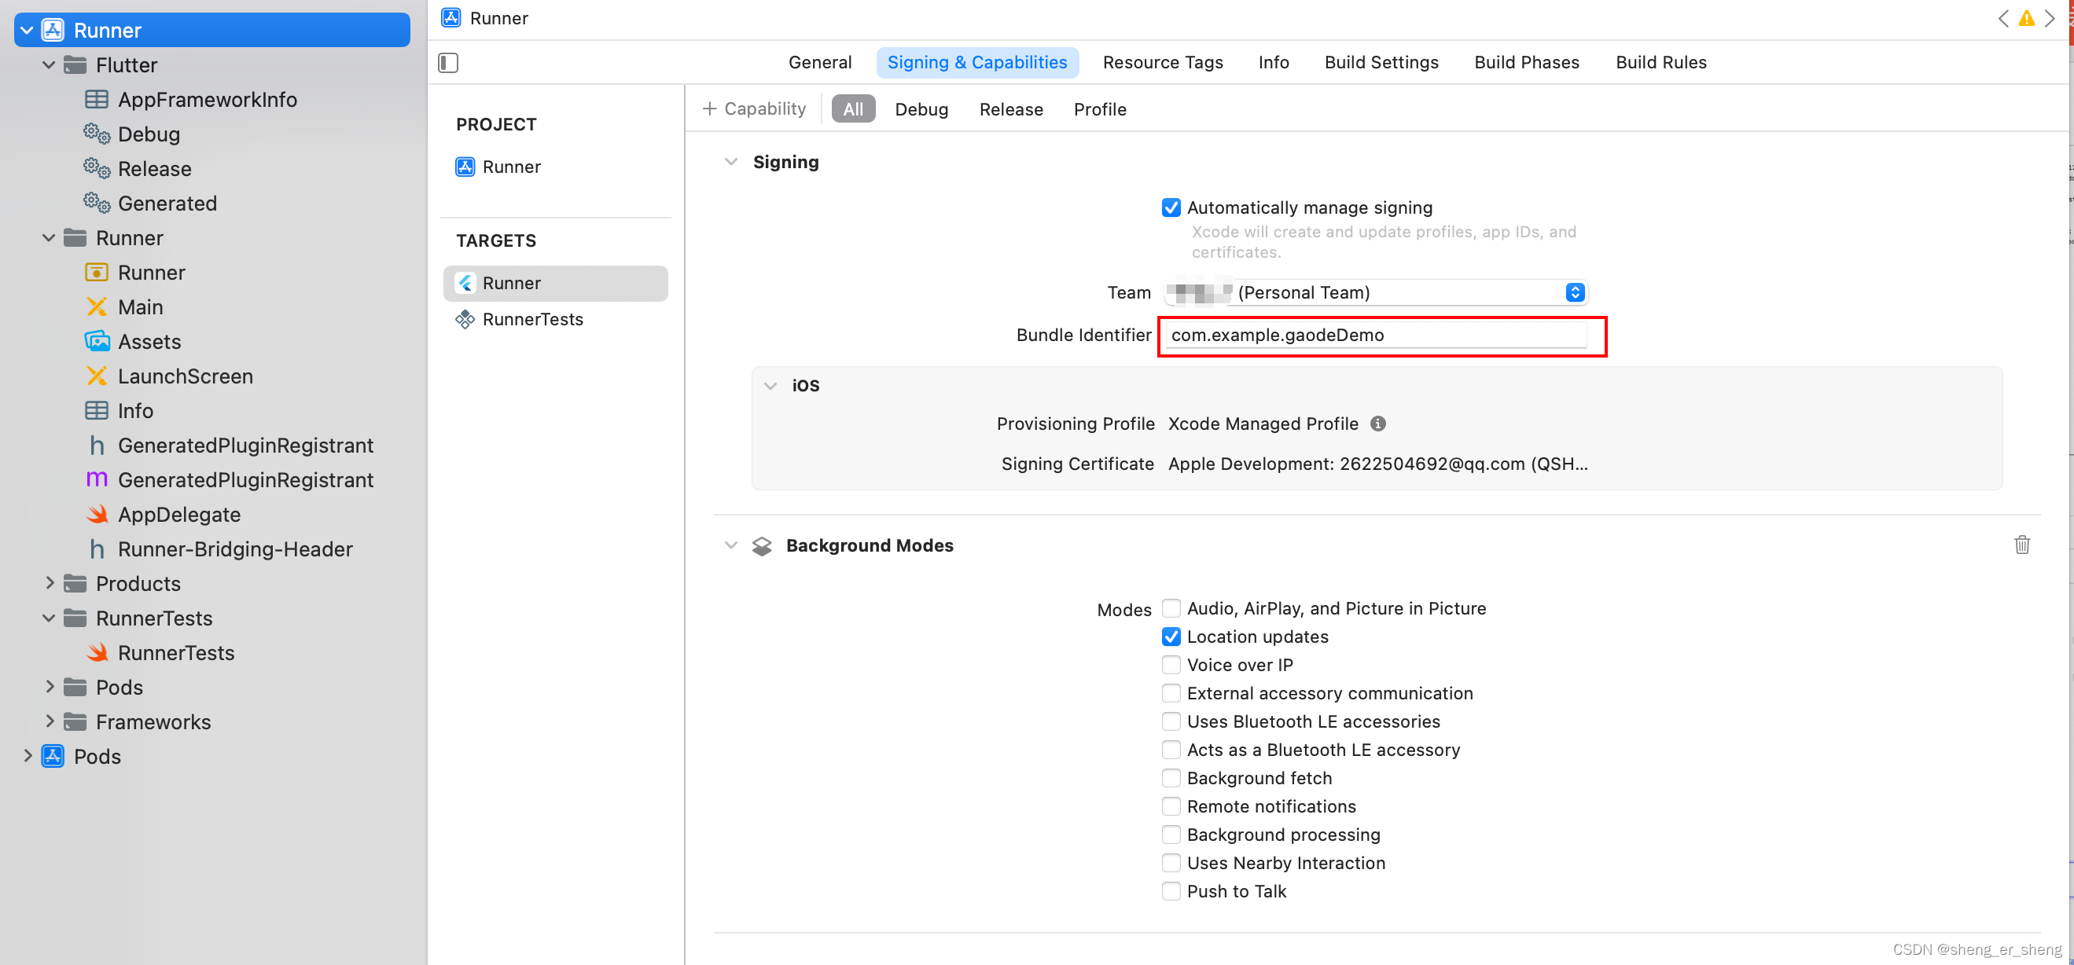2074x965 pixels.
Task: Click the Provisioning Profile info icon
Action: (x=1377, y=424)
